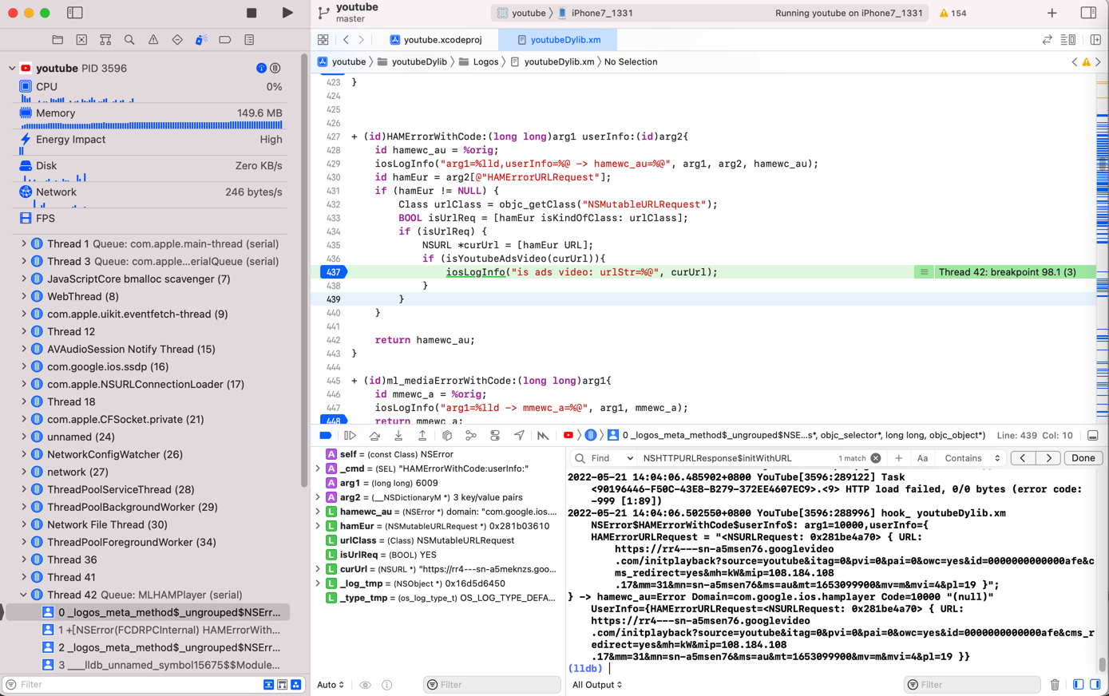Image resolution: width=1109 pixels, height=696 pixels.
Task: Expand the WebThread (8) row
Action: click(24, 297)
